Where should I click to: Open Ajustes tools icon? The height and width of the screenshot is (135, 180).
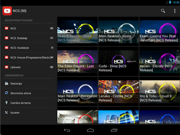coord(6,112)
